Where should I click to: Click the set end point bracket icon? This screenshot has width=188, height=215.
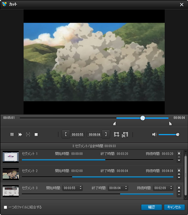coord(106,135)
